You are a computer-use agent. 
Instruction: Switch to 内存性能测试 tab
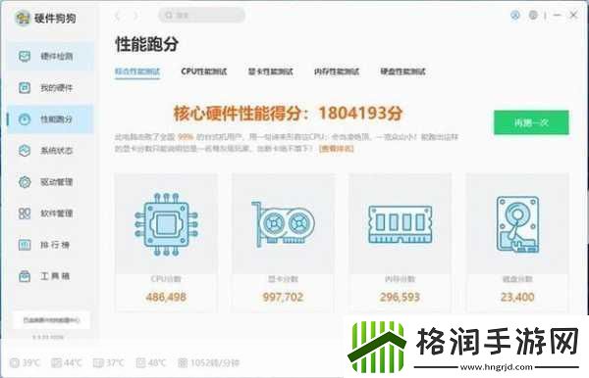tap(337, 71)
